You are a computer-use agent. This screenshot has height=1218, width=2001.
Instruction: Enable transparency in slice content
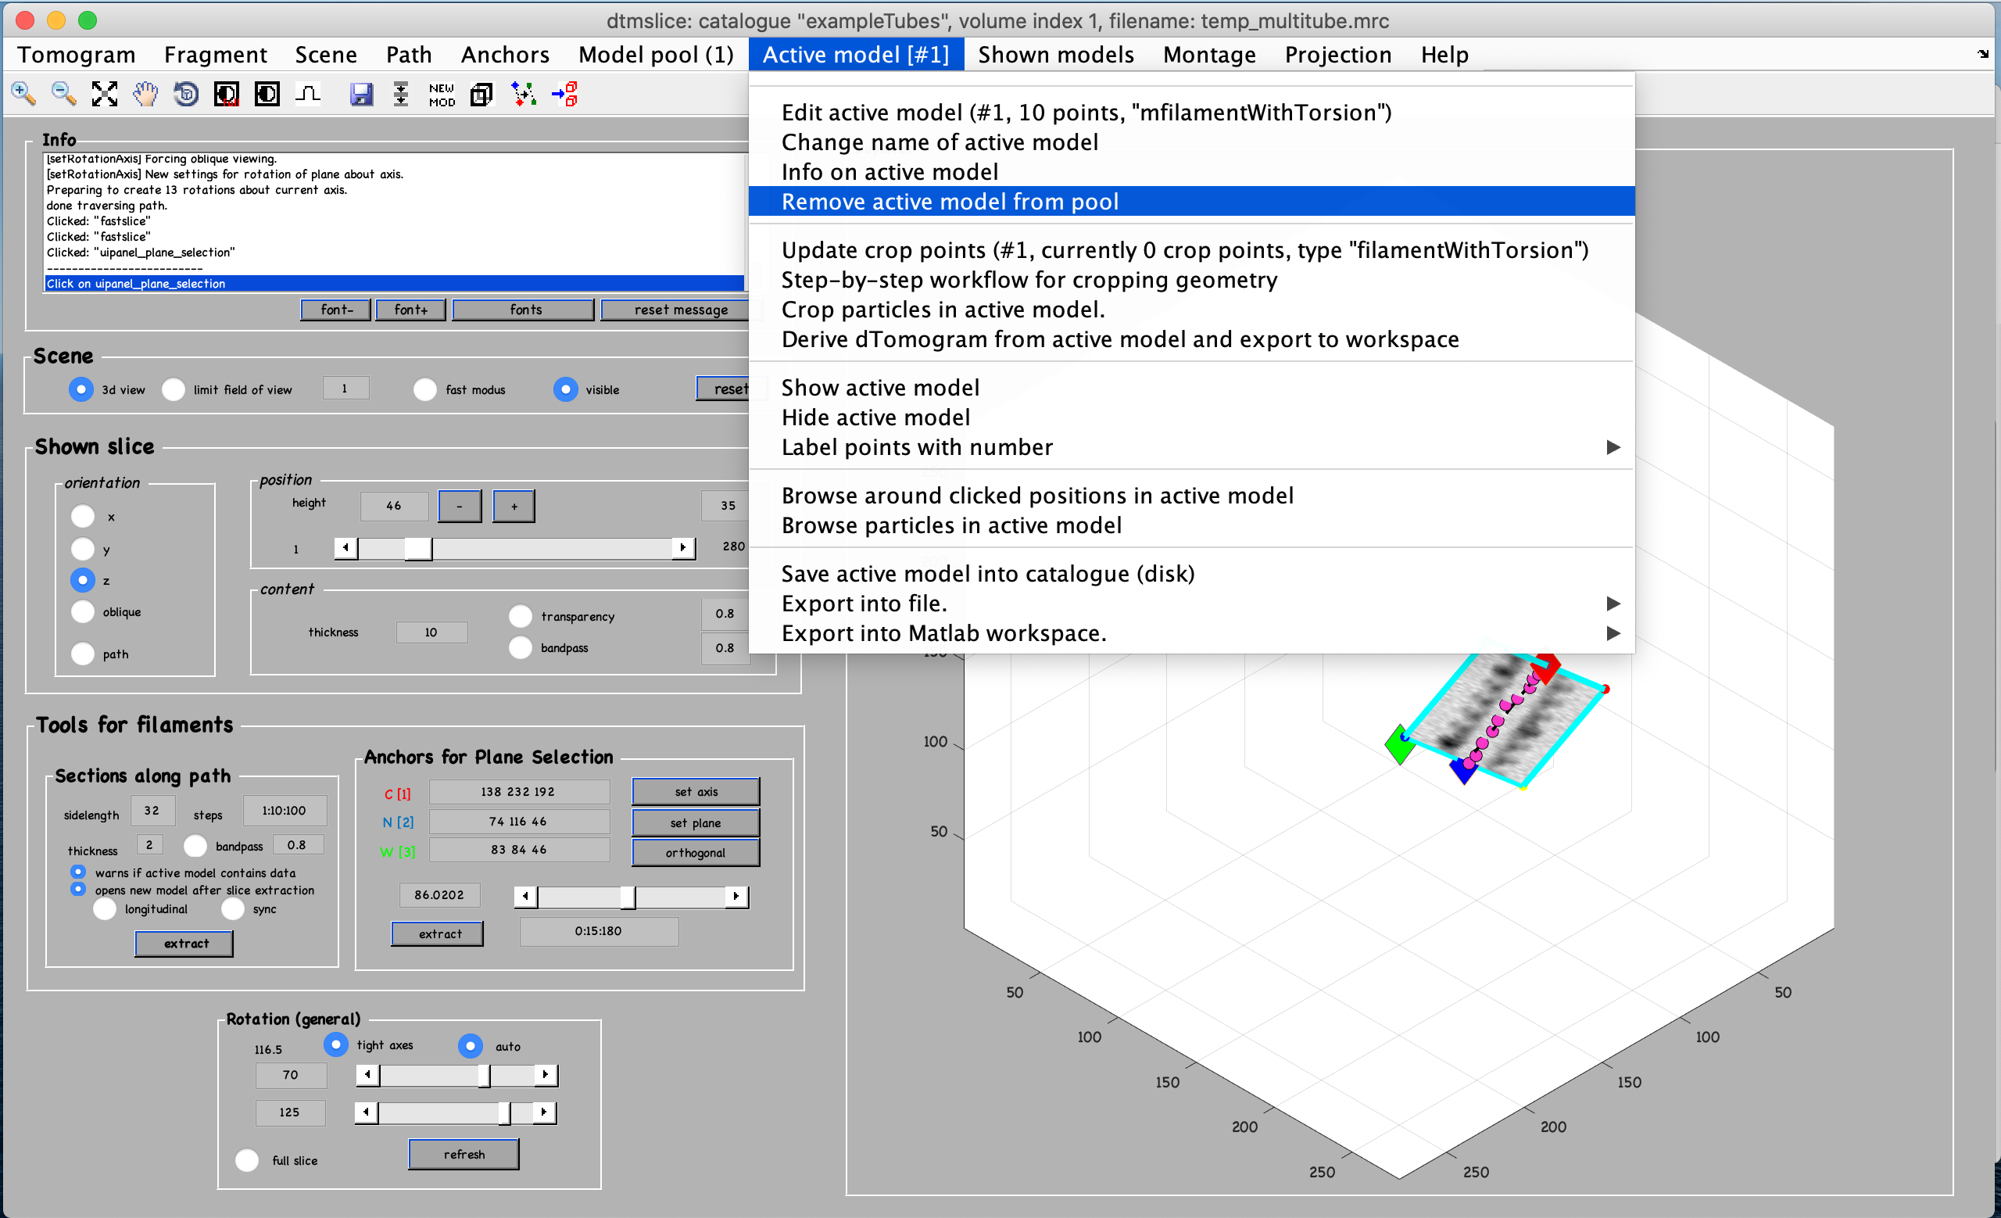pyautogui.click(x=520, y=616)
